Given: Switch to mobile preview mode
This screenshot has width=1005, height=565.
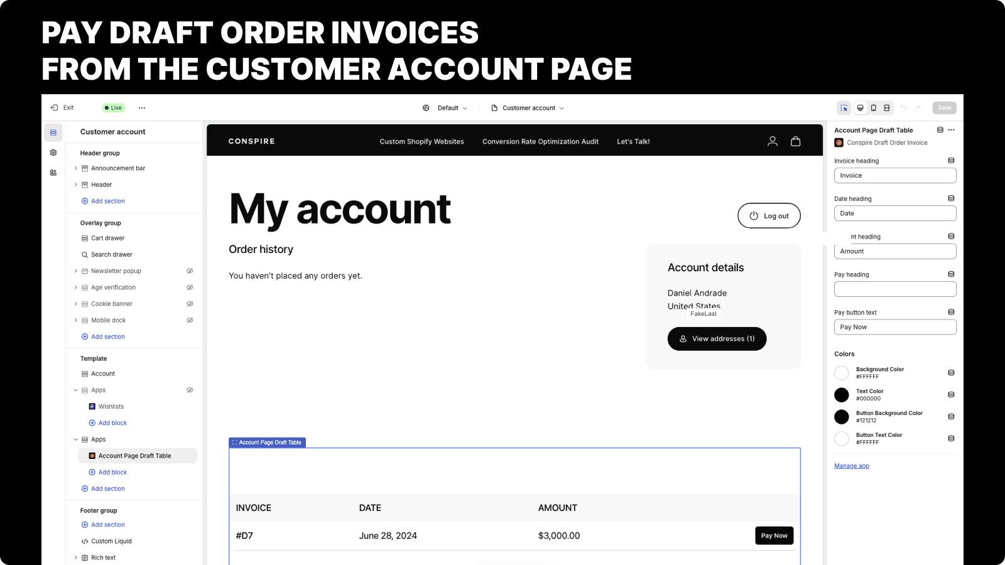Looking at the screenshot, I should coord(873,107).
